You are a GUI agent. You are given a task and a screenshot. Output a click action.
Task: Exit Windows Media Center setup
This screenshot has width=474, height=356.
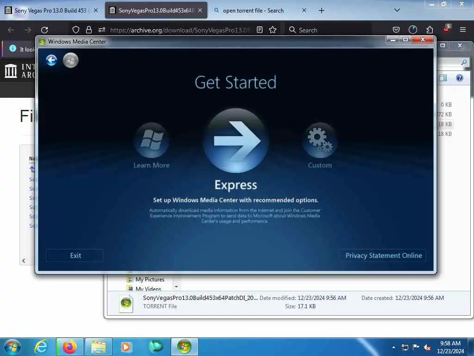pos(75,255)
